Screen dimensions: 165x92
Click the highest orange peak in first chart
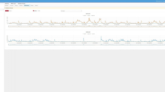89,19
